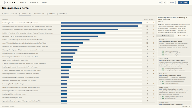The image size is (192, 108).
Task: Switch language with the JA button
Action: pyautogui.click(x=160, y=3)
